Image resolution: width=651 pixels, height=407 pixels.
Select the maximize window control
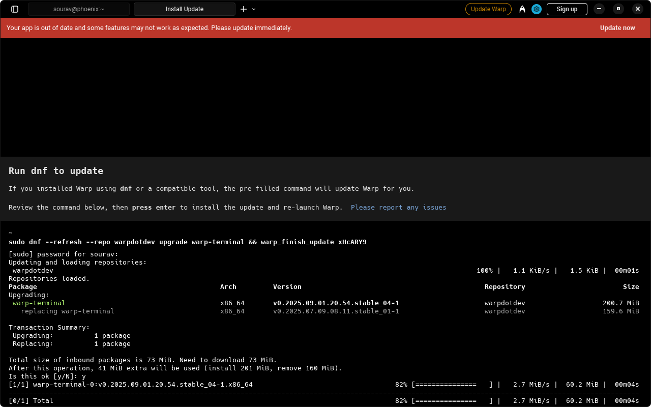(x=618, y=9)
